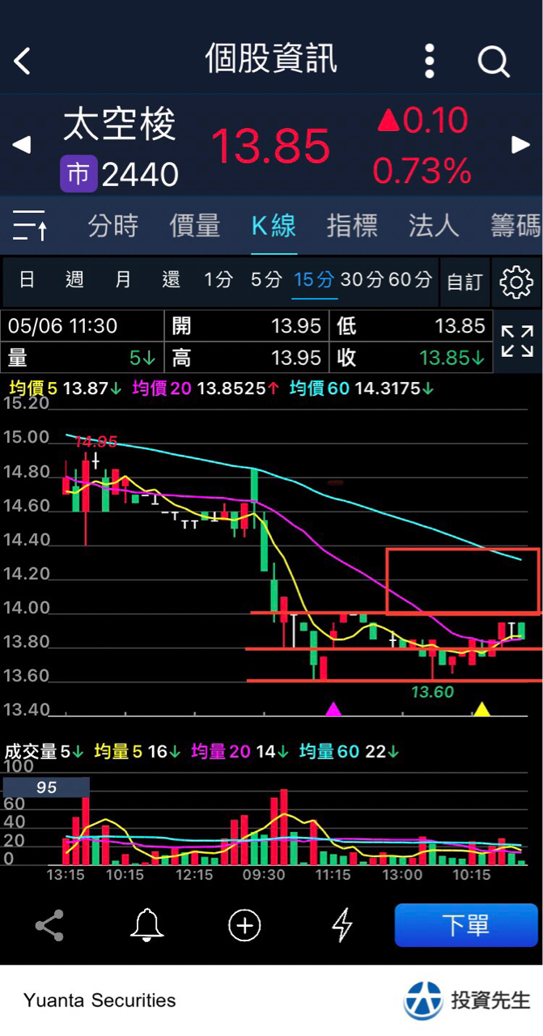Tap the 均量5 16 volume average label

click(138, 752)
